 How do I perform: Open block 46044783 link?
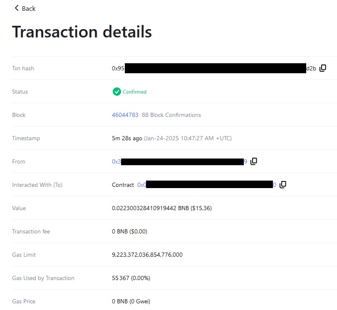[x=125, y=115]
